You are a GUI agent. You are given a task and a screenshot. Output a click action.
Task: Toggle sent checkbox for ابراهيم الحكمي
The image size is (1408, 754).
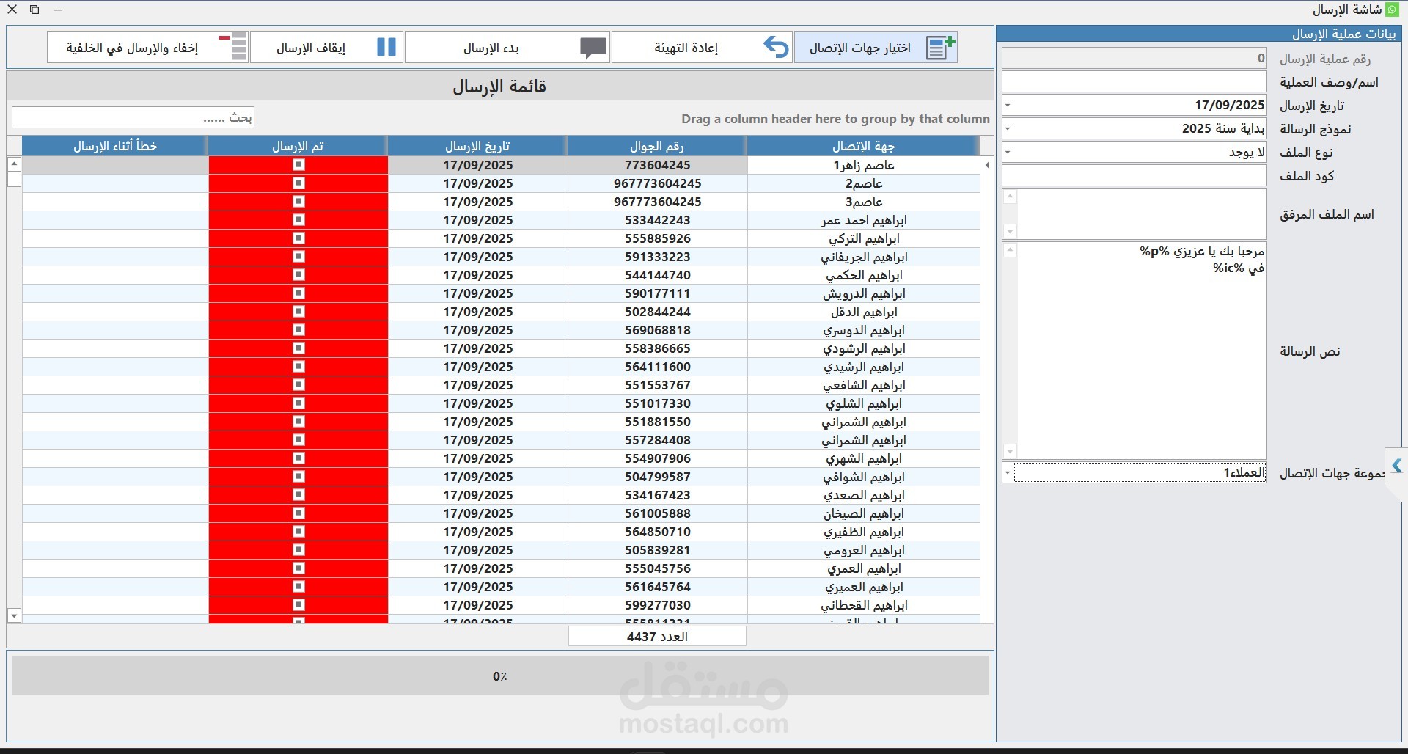coord(298,275)
